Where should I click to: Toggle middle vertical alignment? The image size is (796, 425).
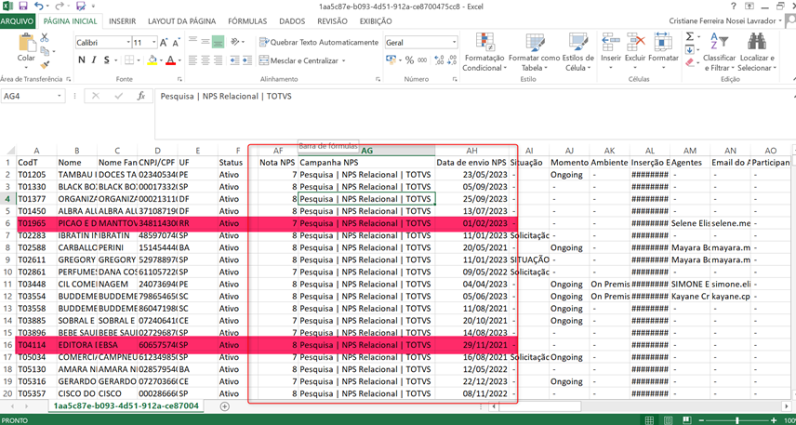point(206,41)
